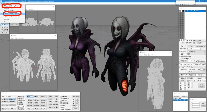Screen dimensions: 207x112
Task: Close the Front view window
Action: 56,35
